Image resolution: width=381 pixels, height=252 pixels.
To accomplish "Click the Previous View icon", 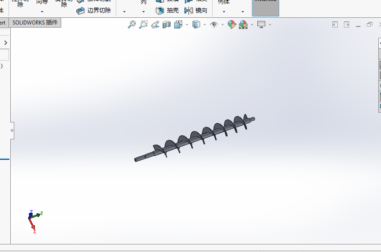I will (x=155, y=25).
